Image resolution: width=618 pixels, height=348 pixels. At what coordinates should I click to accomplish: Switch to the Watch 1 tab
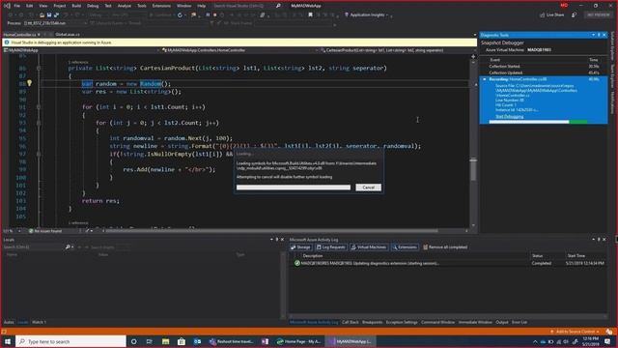(x=39, y=322)
